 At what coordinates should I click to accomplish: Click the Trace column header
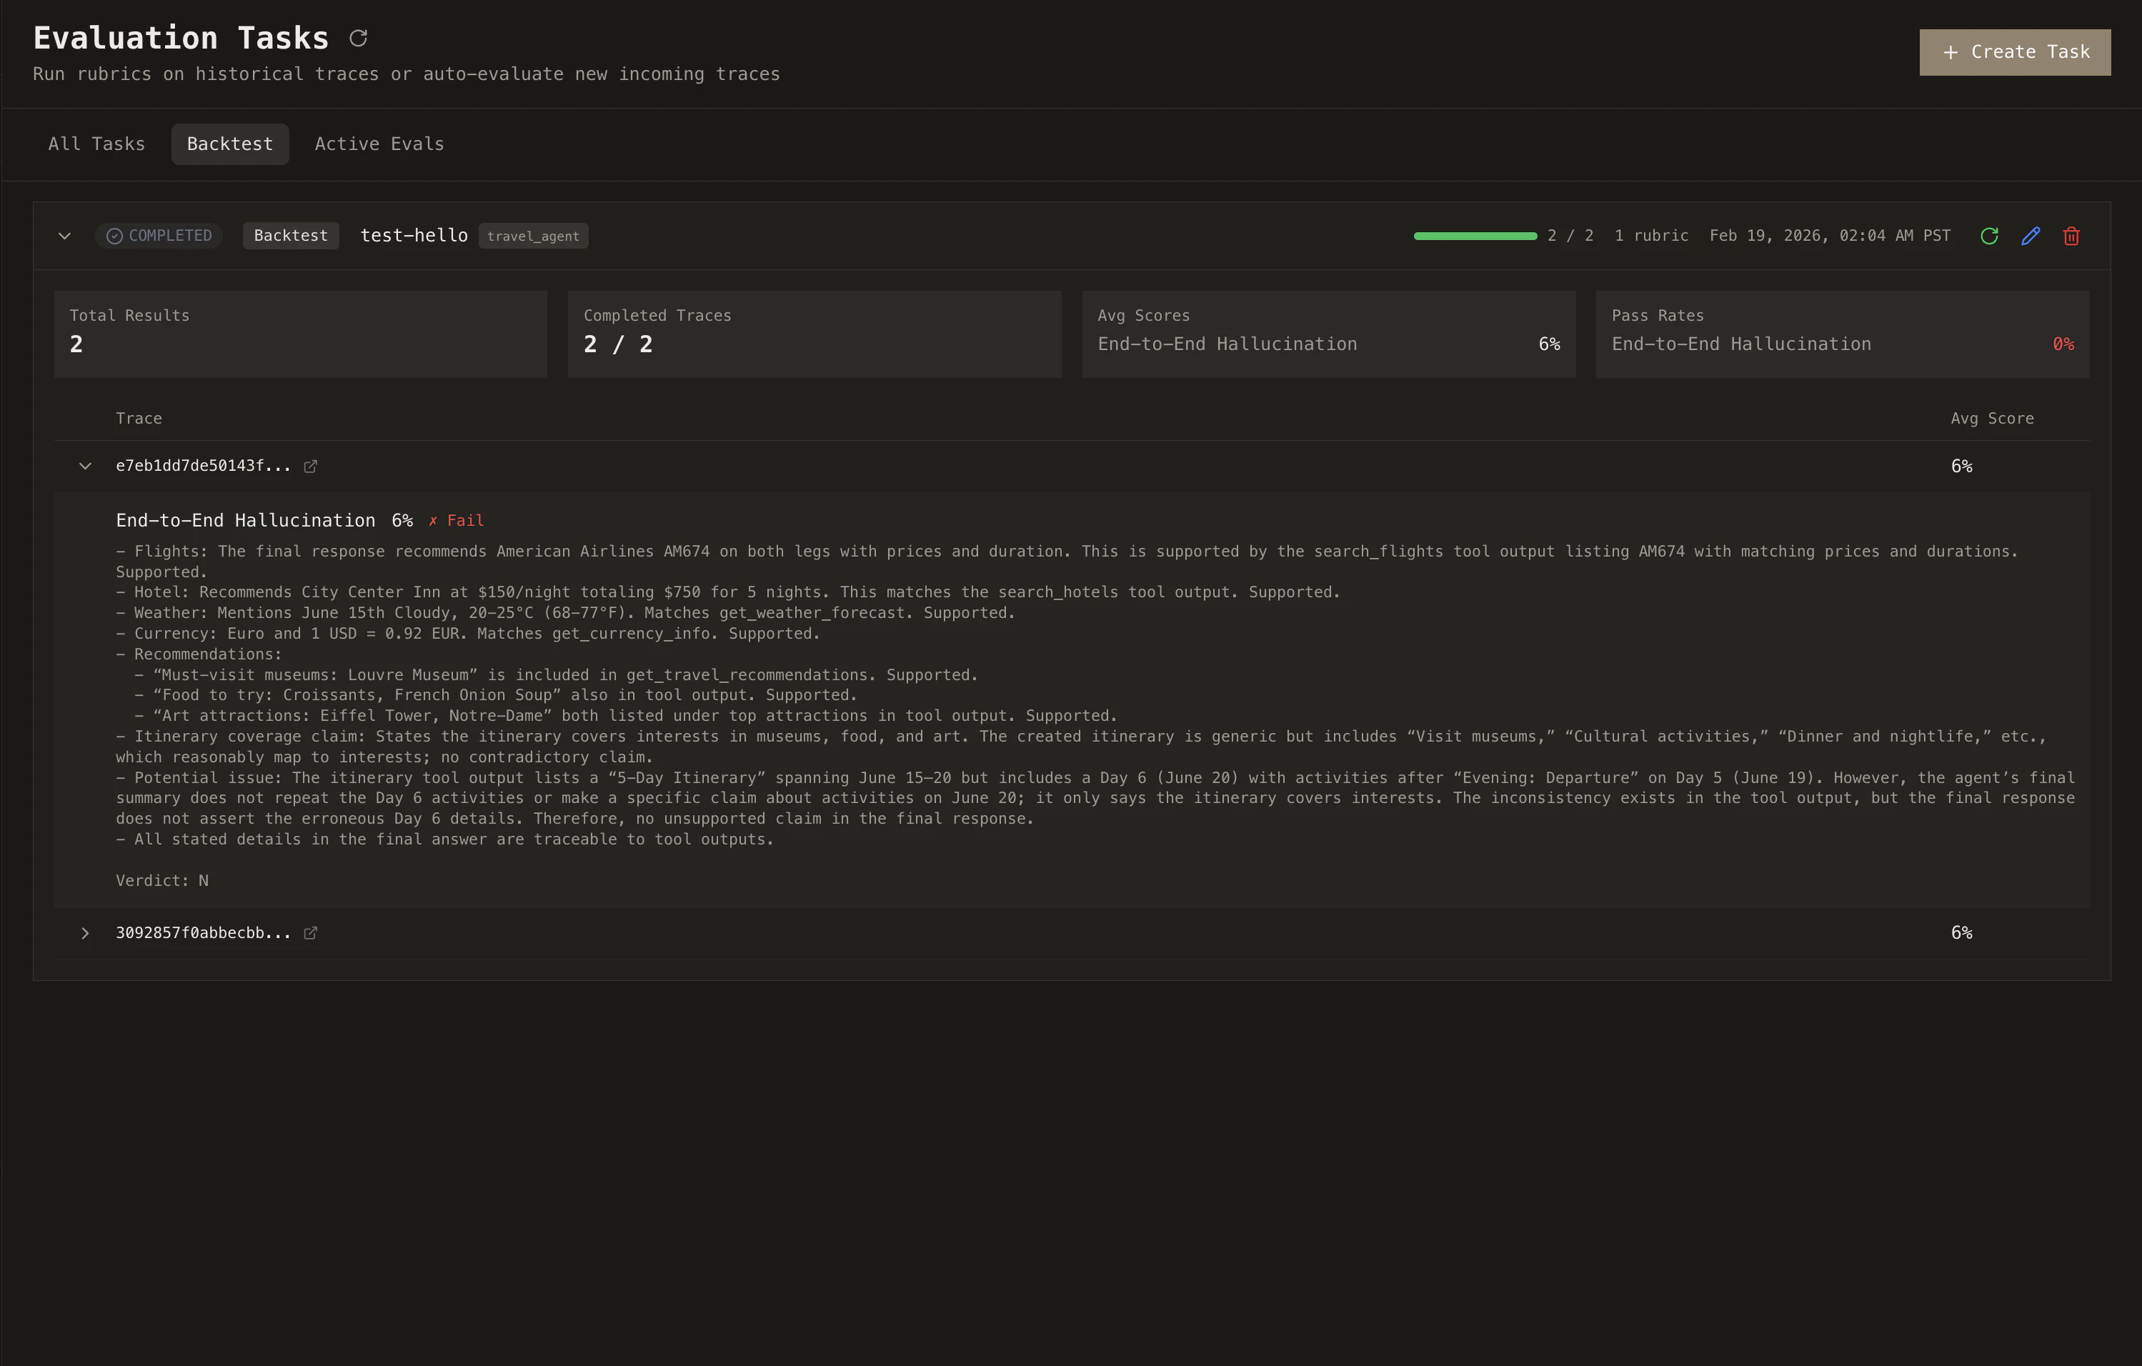coord(139,419)
